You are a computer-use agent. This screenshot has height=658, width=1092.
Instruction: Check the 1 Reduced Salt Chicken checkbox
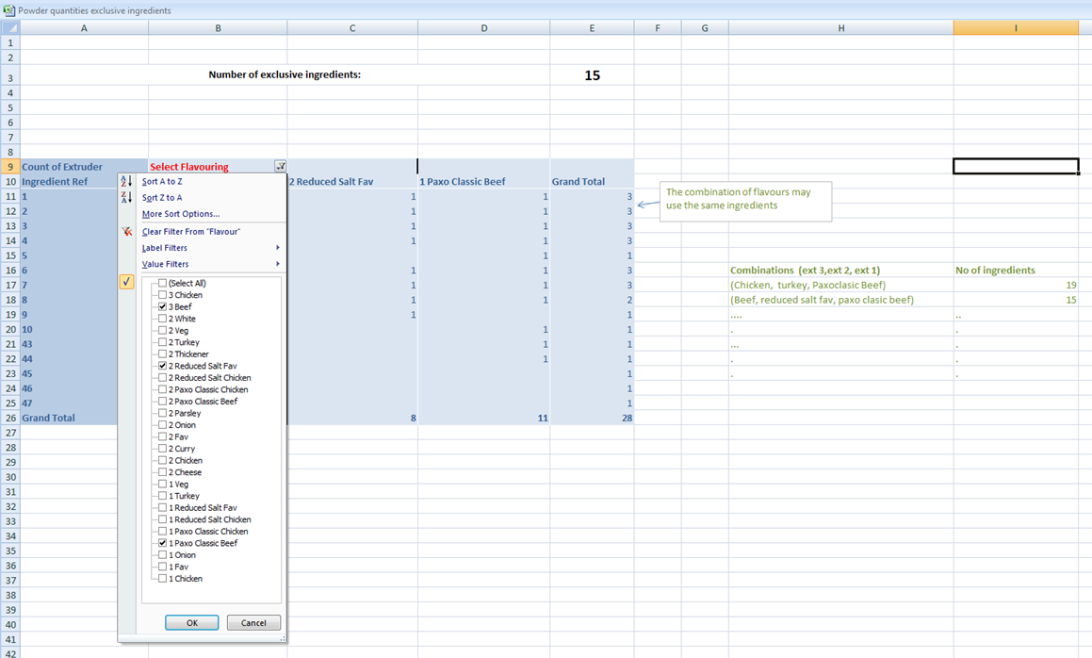pyautogui.click(x=162, y=520)
